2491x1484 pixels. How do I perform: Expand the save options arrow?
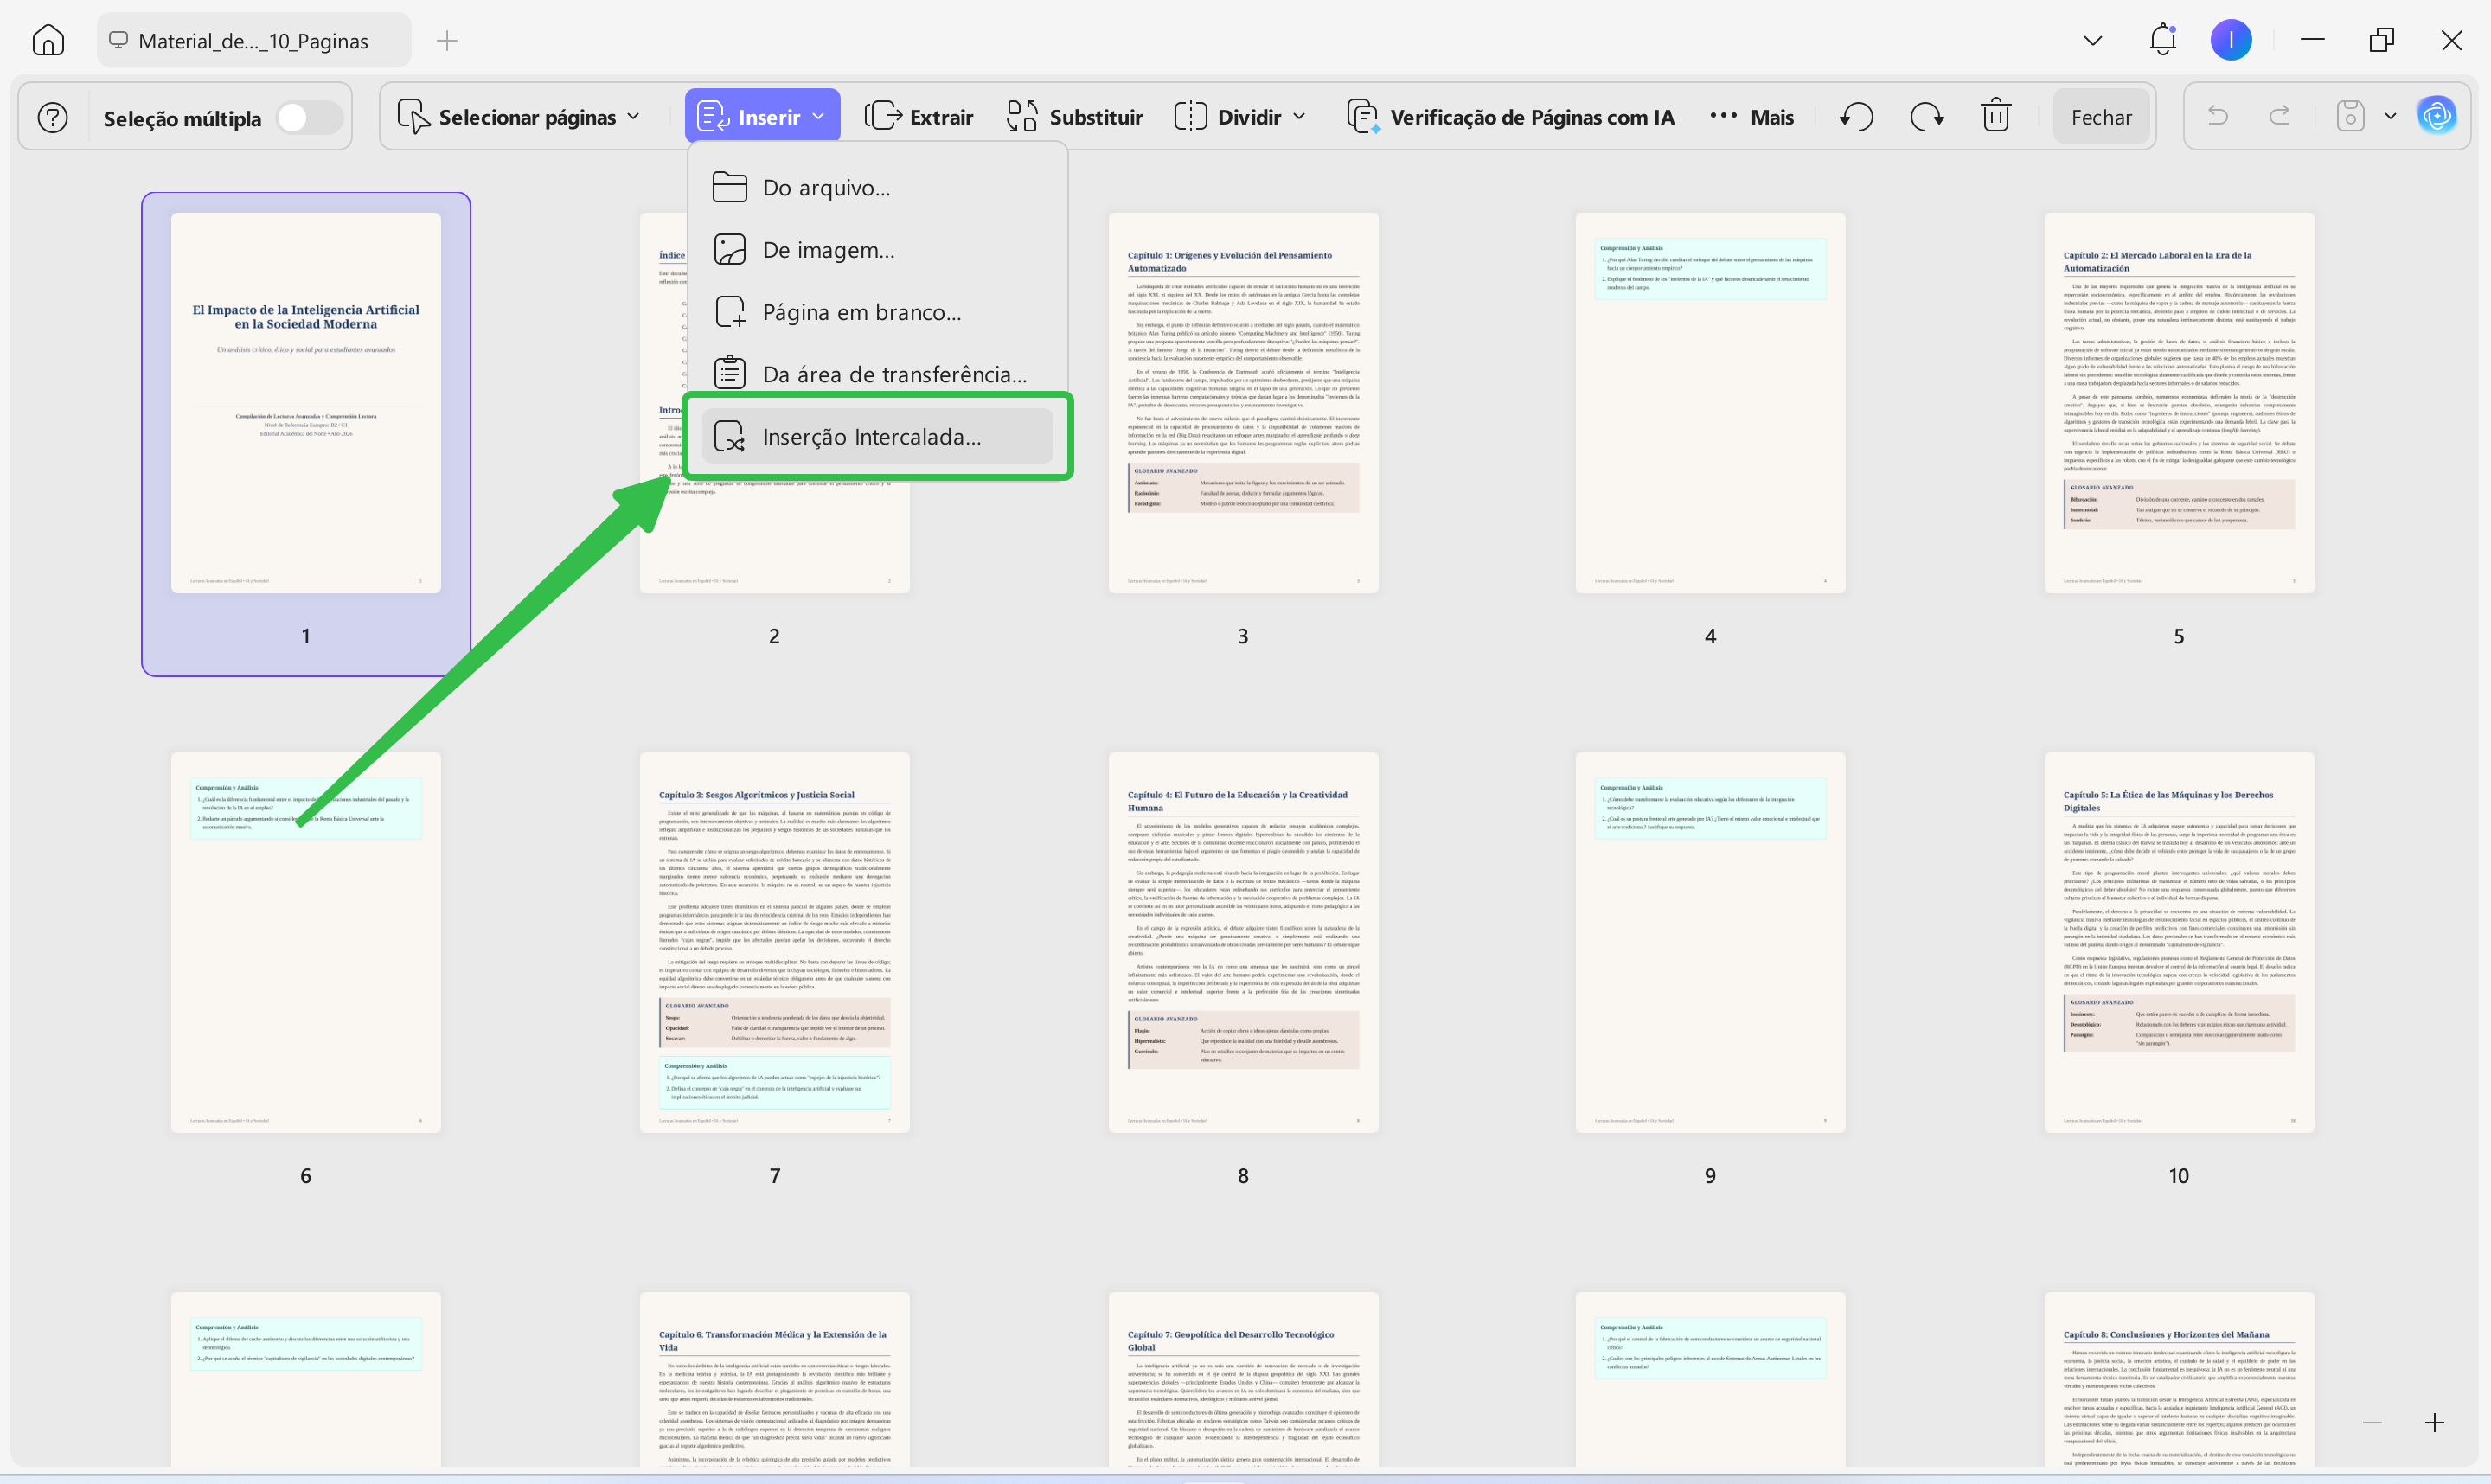[2391, 116]
